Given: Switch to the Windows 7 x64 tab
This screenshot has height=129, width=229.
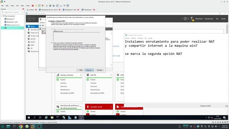Looking at the screenshot, I should (x=71, y=10).
